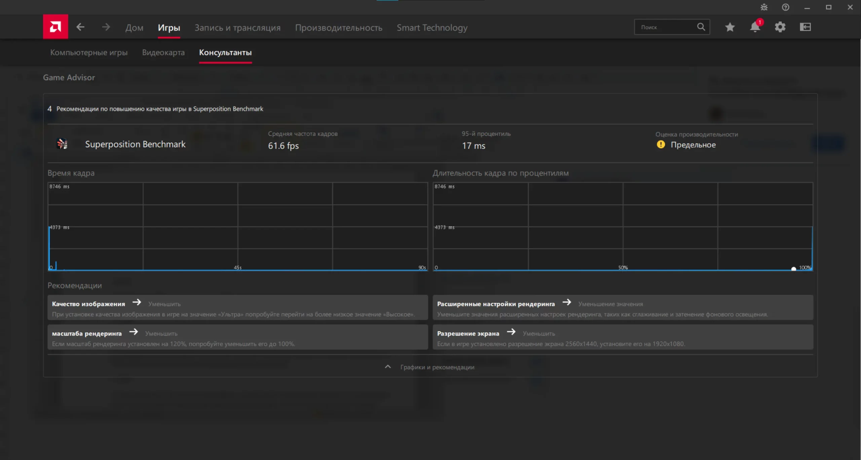
Task: Click the AMD logo home icon
Action: point(55,27)
